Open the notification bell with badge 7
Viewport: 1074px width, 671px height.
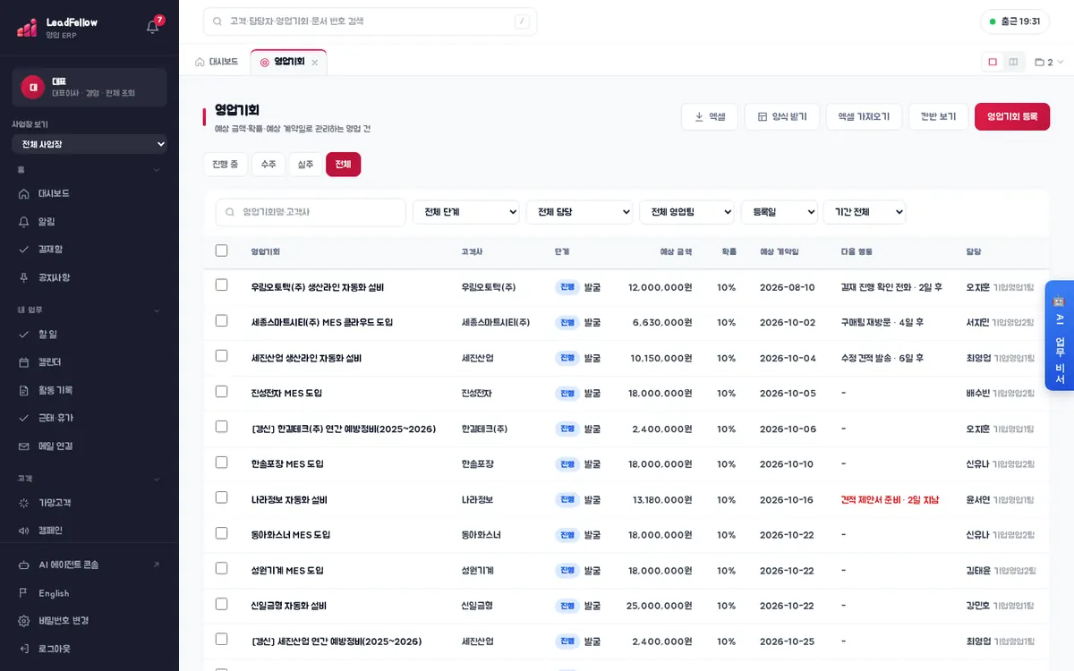[x=153, y=26]
